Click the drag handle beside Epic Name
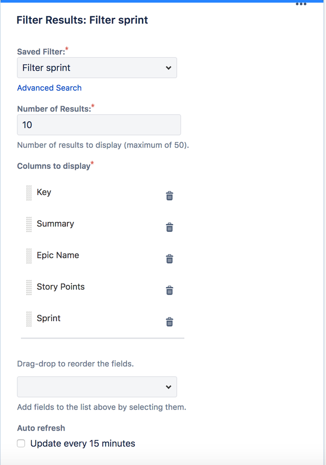The image size is (326, 465). pyautogui.click(x=28, y=255)
